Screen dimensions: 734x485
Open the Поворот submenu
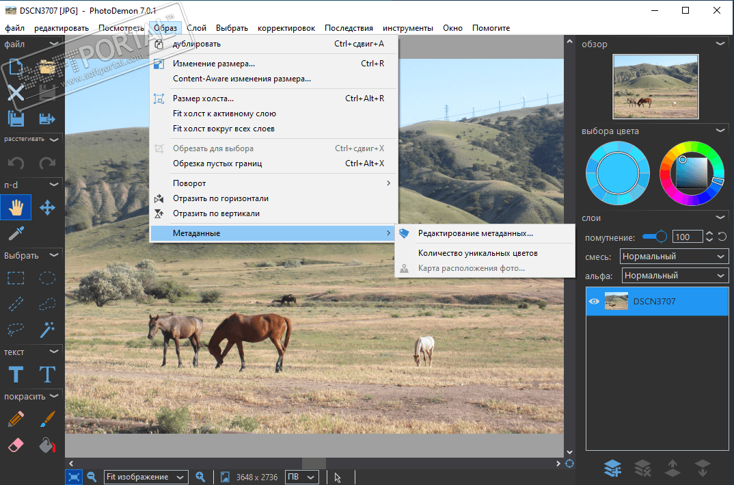click(x=273, y=183)
